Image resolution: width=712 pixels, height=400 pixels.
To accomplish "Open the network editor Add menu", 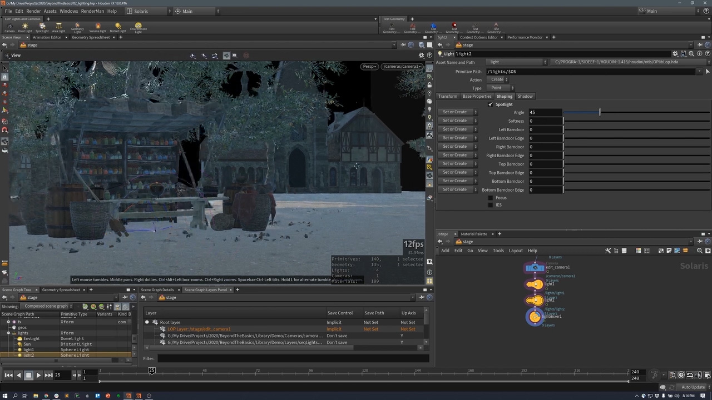I will pos(445,251).
